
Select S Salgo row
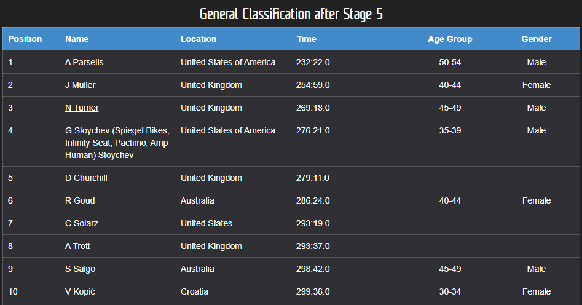click(x=80, y=269)
